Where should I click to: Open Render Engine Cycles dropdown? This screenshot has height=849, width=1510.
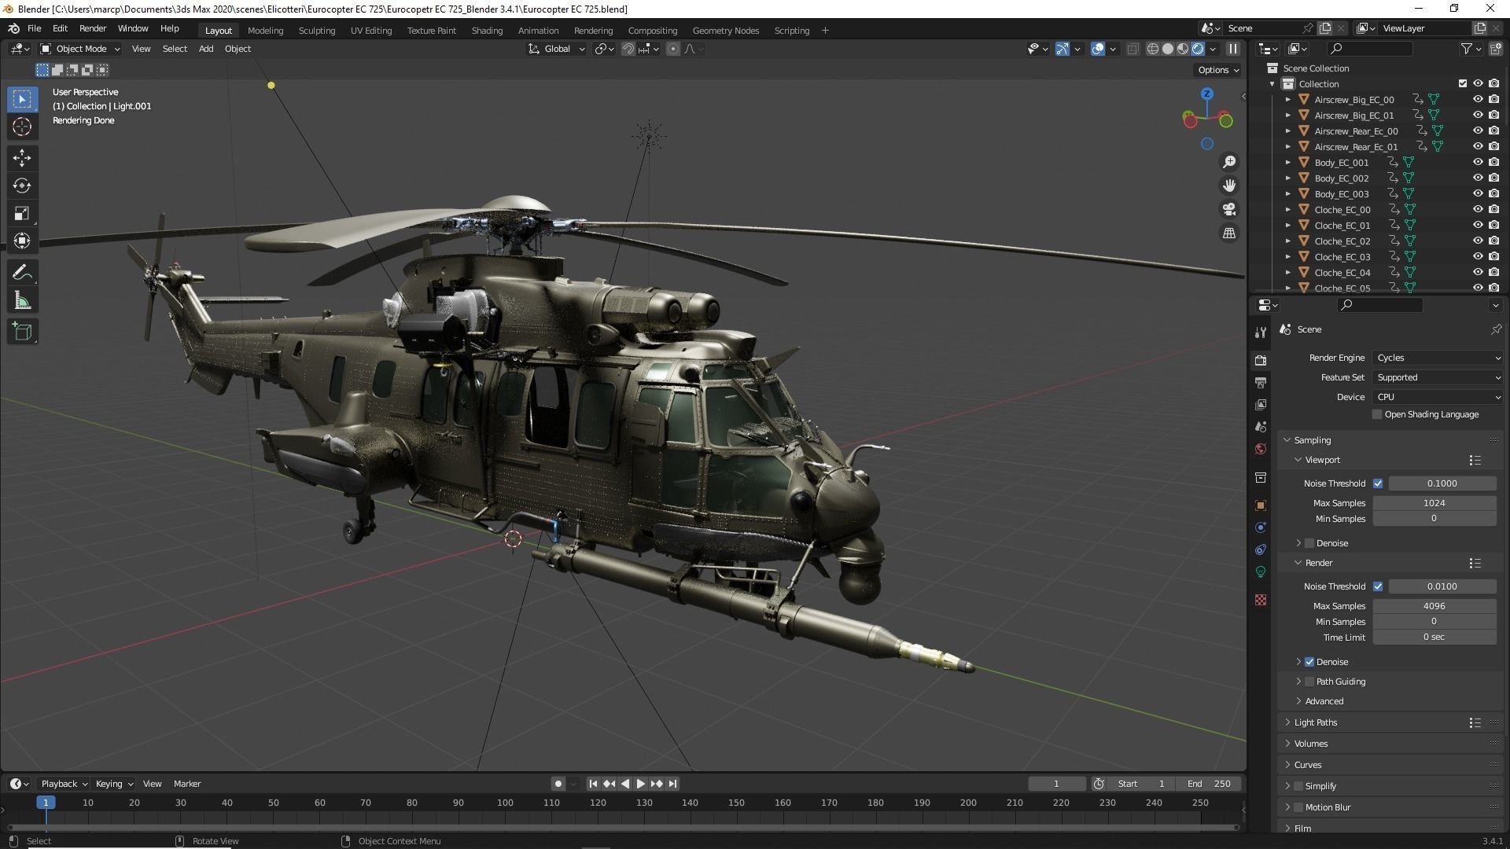pos(1438,358)
